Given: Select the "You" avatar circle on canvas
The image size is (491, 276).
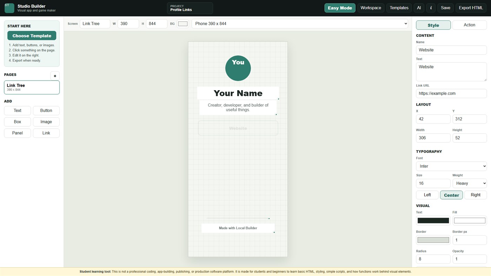Looking at the screenshot, I should pyautogui.click(x=238, y=68).
